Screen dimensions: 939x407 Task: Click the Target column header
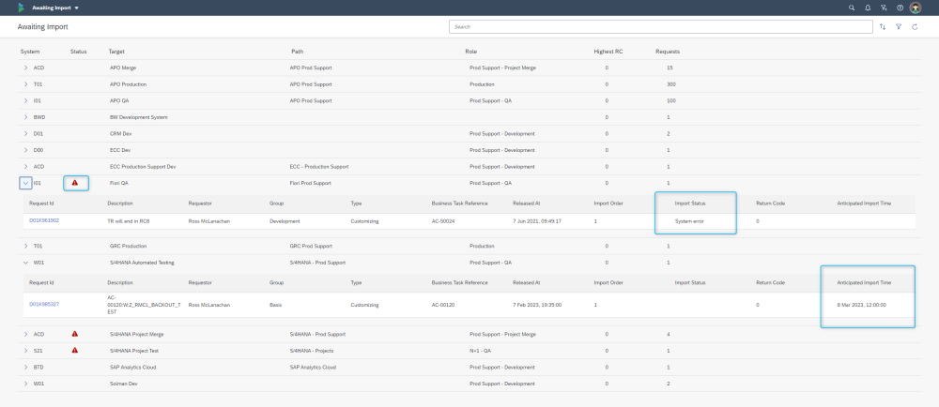(116, 52)
